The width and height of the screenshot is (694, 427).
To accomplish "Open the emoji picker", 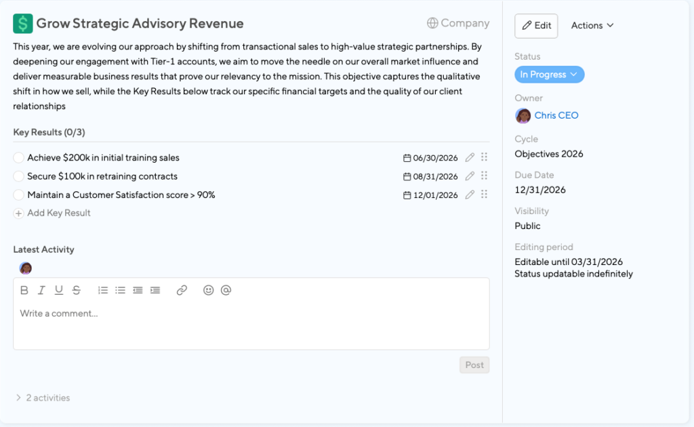I will [x=209, y=290].
